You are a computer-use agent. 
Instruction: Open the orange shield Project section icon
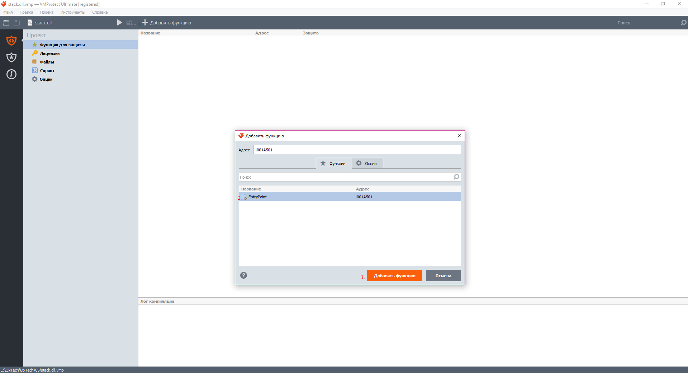[11, 41]
